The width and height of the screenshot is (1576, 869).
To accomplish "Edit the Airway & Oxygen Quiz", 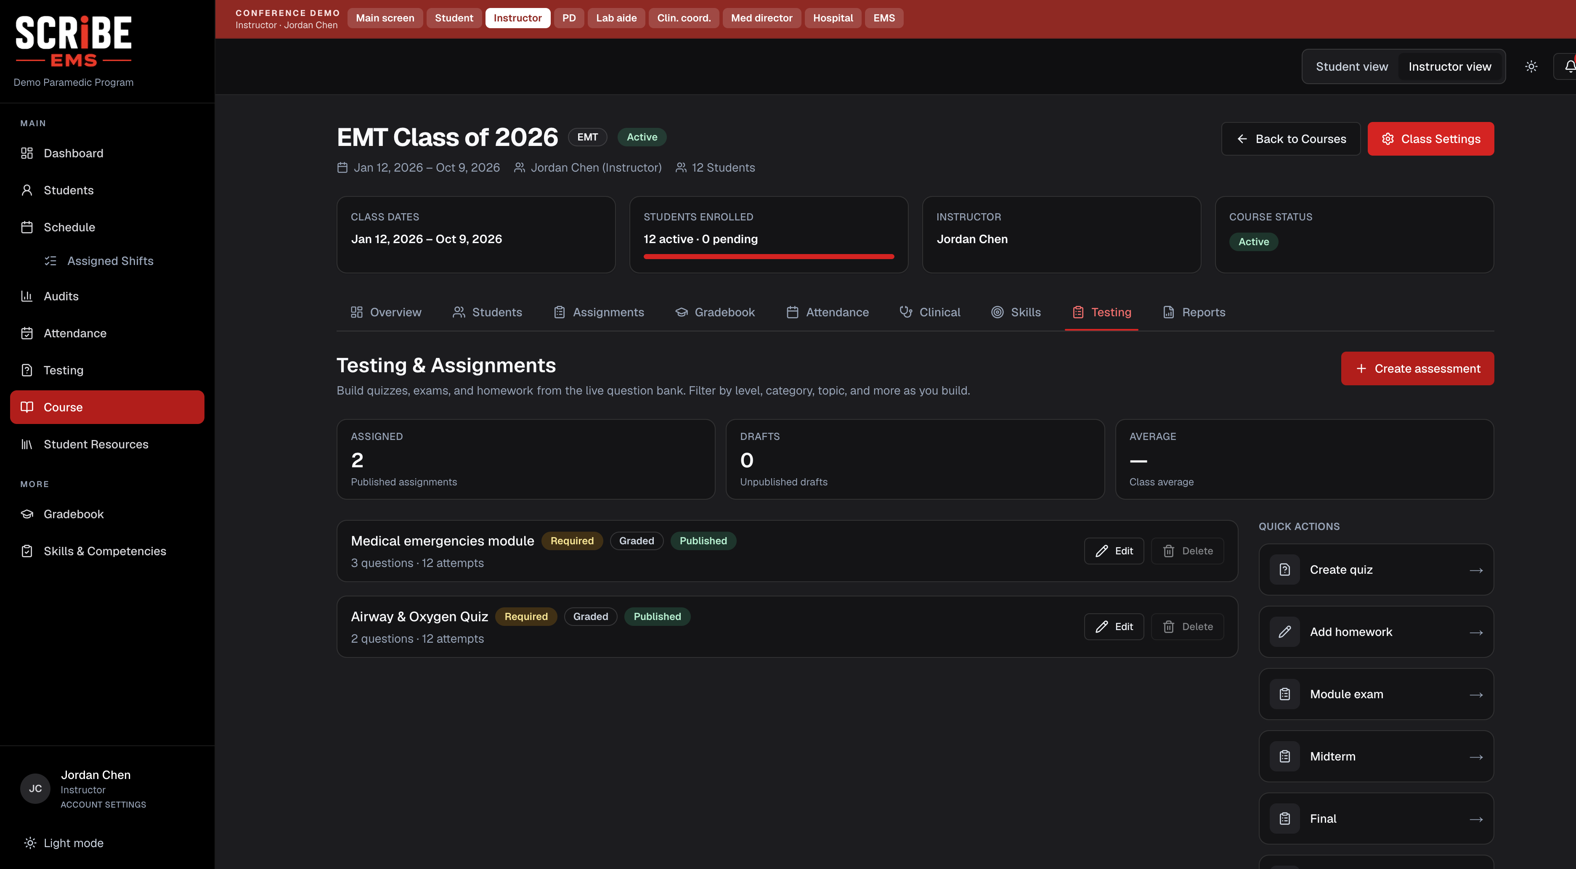I will pos(1114,627).
